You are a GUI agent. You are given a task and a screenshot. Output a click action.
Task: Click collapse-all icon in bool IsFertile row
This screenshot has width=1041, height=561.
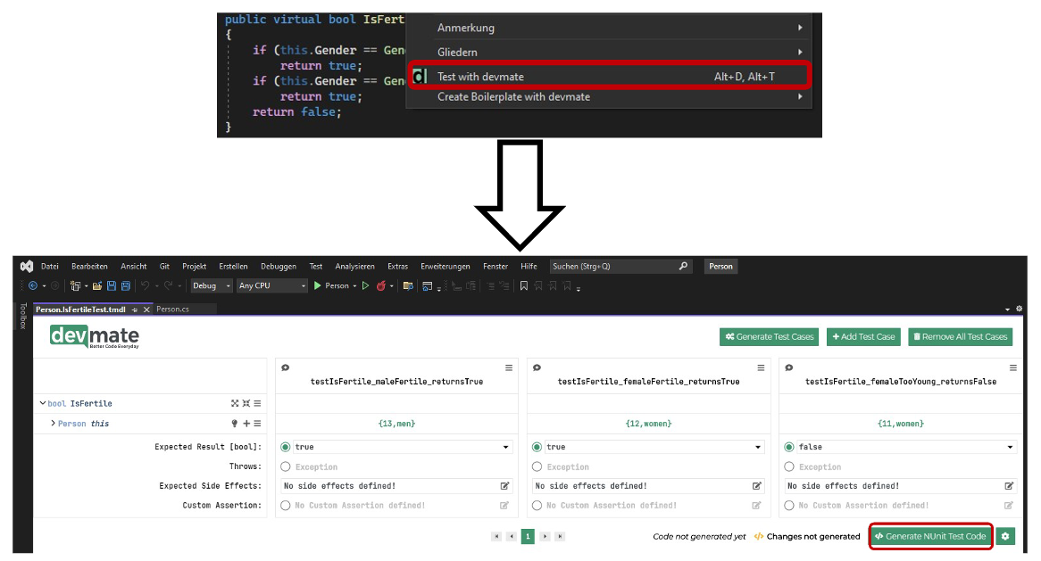pyautogui.click(x=246, y=403)
